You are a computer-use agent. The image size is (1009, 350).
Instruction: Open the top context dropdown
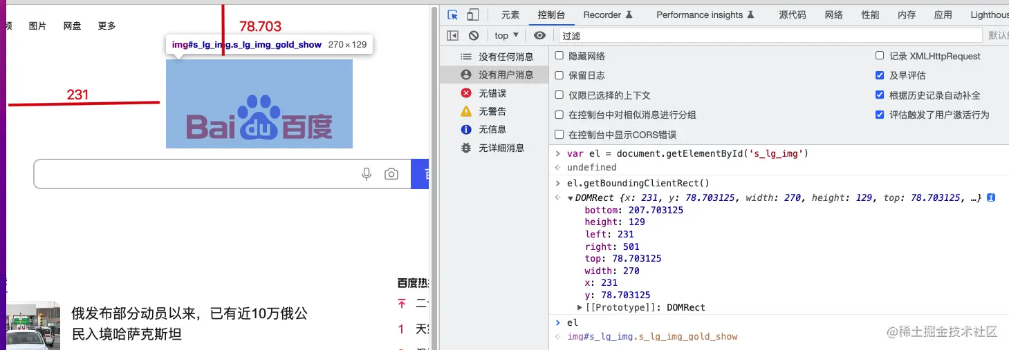pos(506,35)
